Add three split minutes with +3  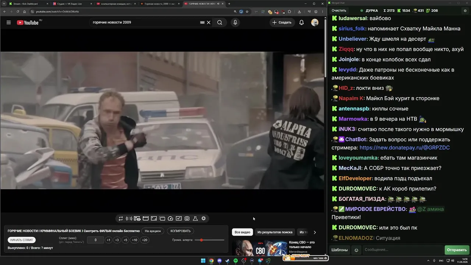click(117, 240)
